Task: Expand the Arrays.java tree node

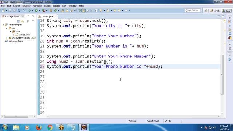Action: tap(14, 35)
